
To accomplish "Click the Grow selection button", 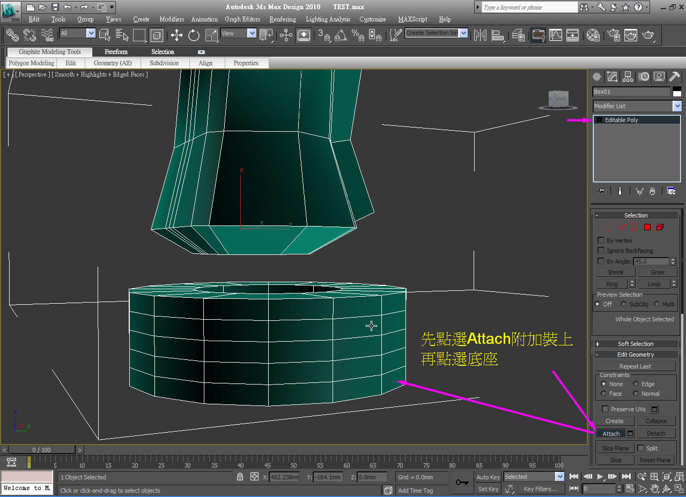I will [657, 272].
